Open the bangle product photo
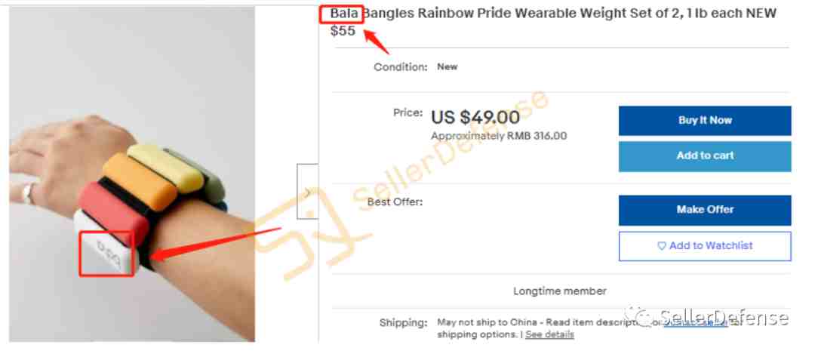The image size is (815, 351). click(132, 174)
